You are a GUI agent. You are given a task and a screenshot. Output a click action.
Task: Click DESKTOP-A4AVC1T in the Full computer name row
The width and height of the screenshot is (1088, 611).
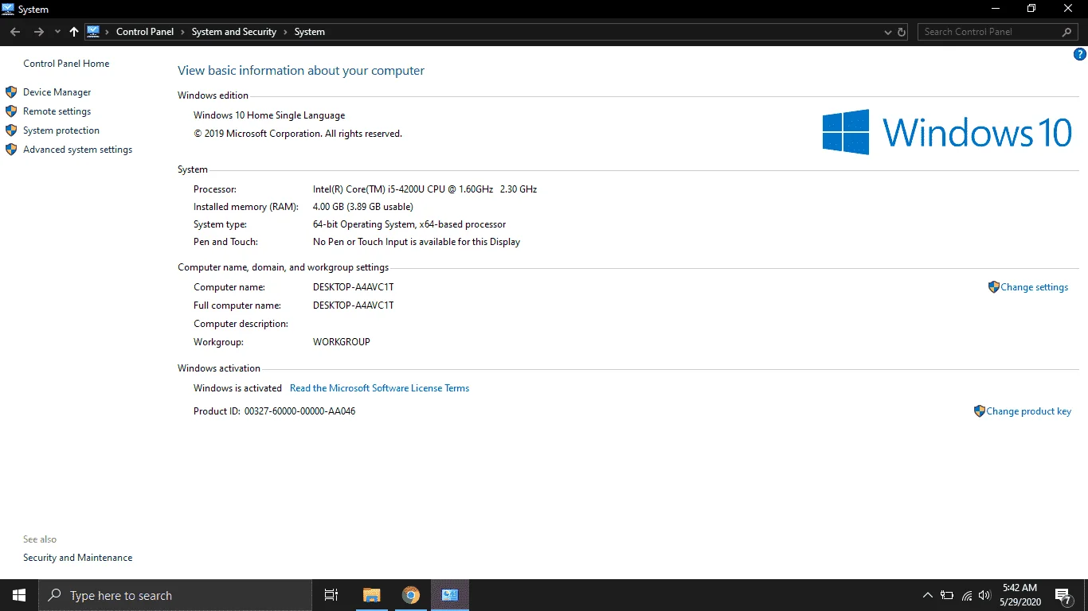coord(354,305)
